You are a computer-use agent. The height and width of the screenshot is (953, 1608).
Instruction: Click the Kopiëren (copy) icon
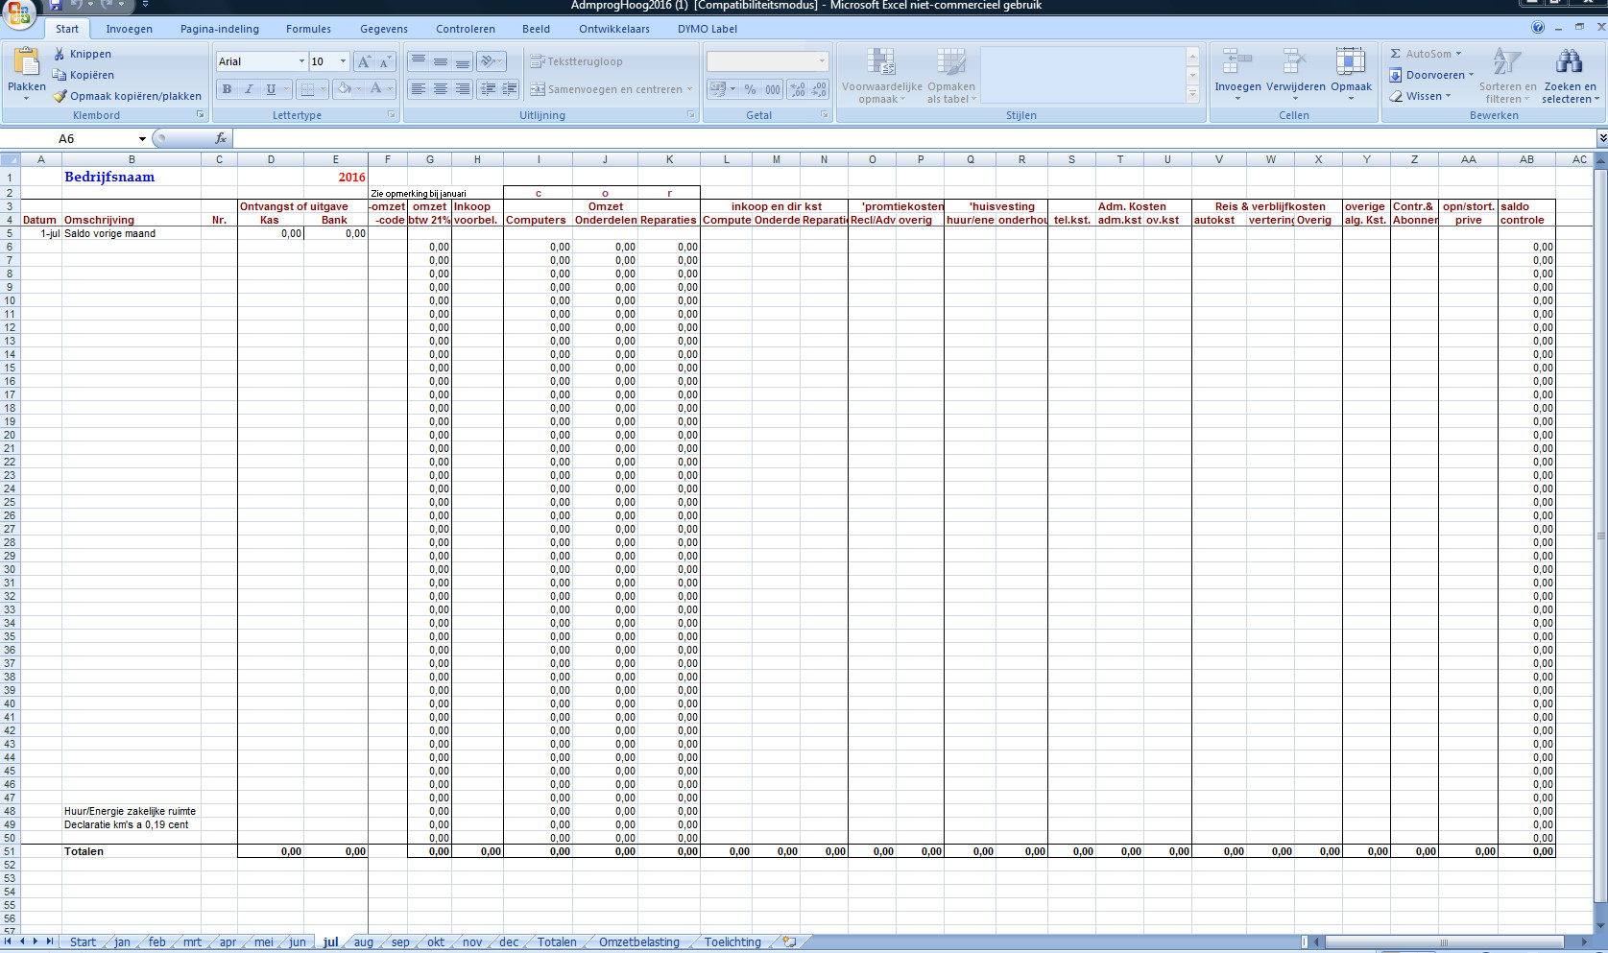click(x=60, y=75)
